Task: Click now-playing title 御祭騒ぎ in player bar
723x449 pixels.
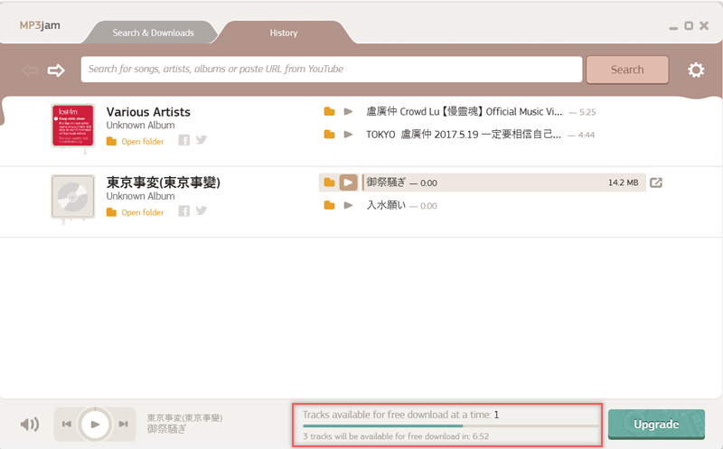Action: (x=166, y=429)
